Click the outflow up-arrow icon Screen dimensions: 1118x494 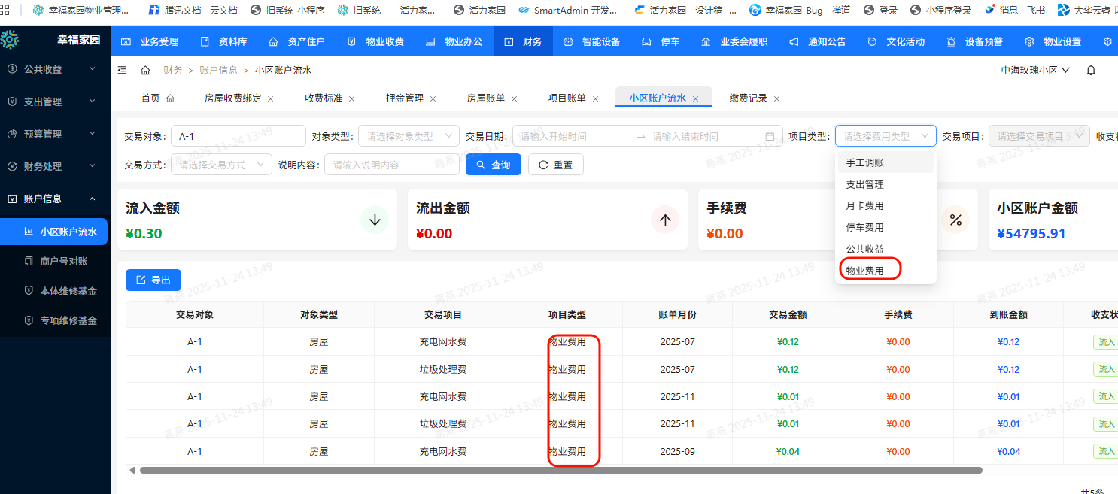coord(665,220)
